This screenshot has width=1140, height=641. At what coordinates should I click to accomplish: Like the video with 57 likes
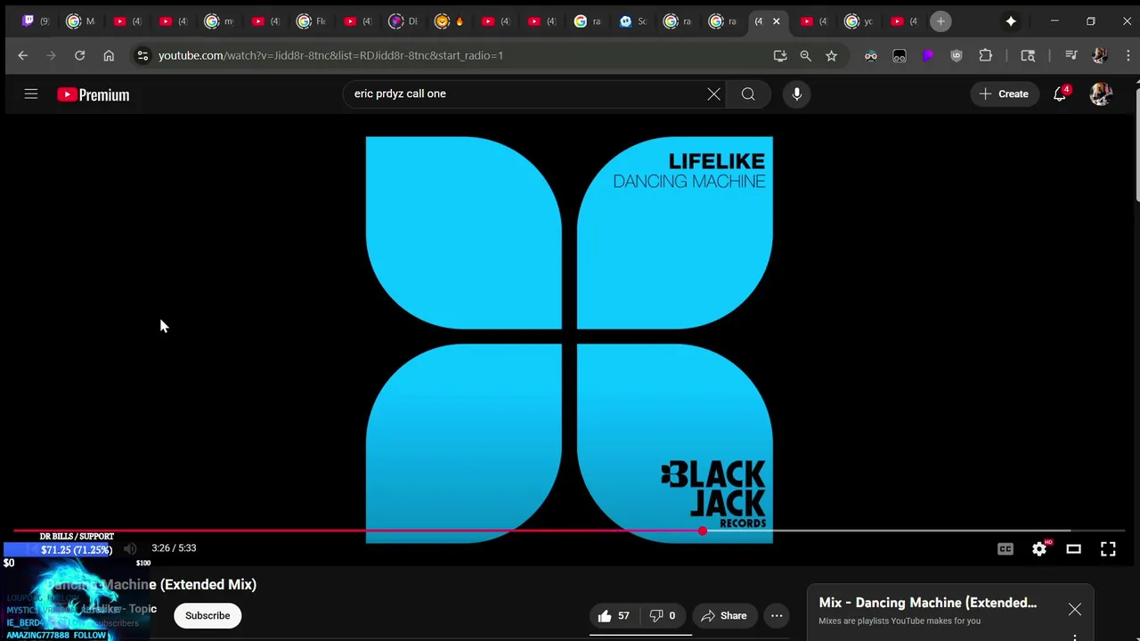click(x=614, y=615)
